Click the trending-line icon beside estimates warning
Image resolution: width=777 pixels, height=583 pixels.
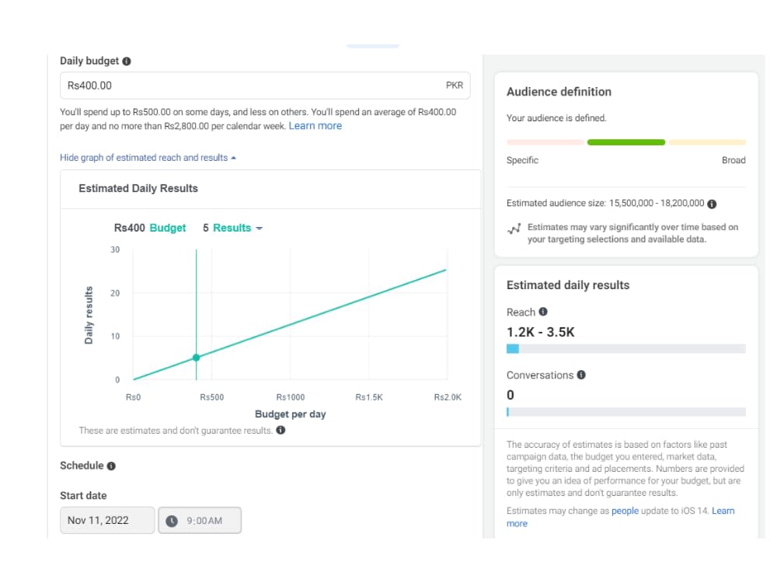click(x=512, y=229)
